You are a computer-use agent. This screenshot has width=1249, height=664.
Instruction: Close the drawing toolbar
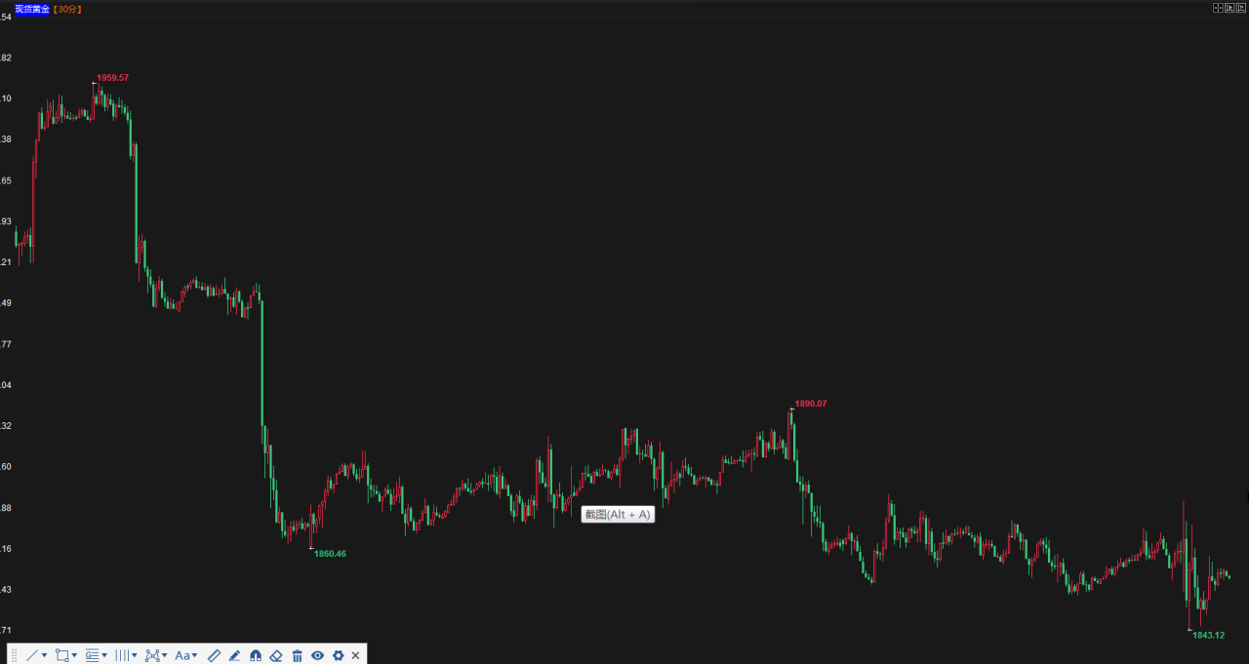(355, 655)
